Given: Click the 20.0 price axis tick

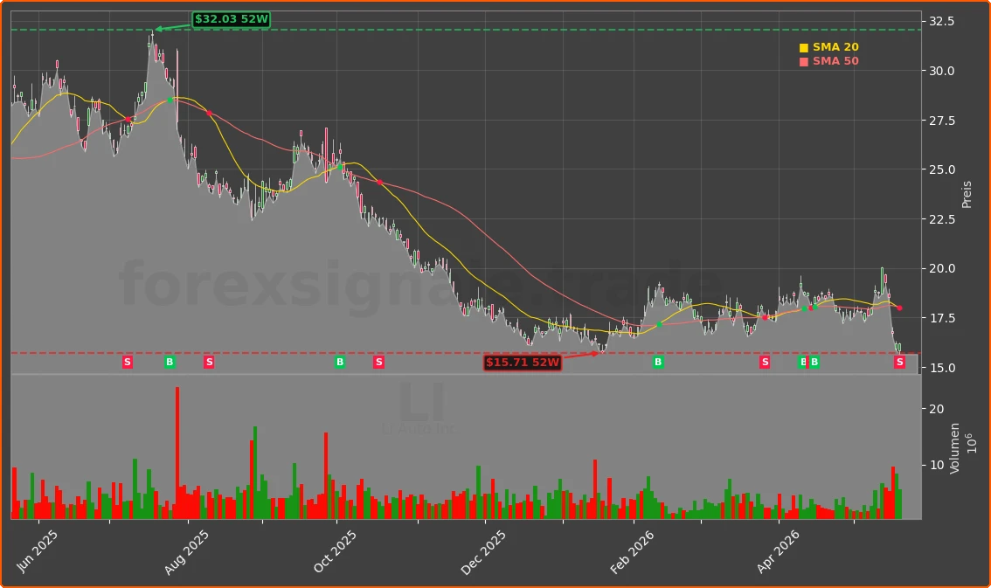Looking at the screenshot, I should pos(942,268).
